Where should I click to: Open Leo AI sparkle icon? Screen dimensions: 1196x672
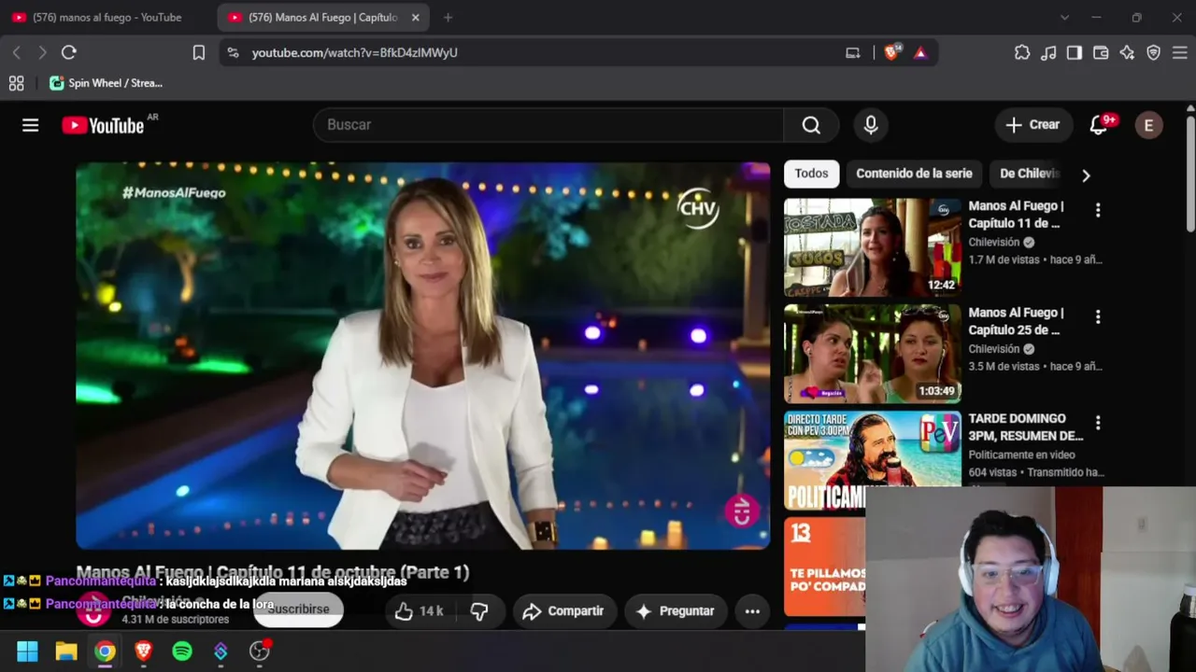[x=1127, y=53]
